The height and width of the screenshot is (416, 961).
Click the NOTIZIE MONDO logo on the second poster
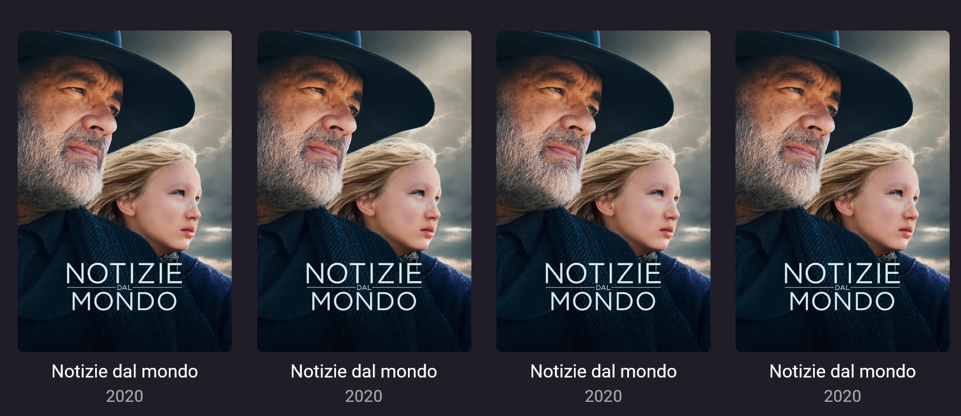click(x=364, y=287)
